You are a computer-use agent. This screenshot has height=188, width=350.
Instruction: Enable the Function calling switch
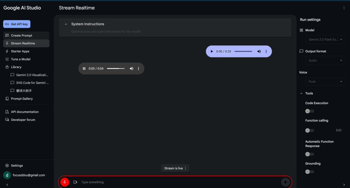click(309, 131)
